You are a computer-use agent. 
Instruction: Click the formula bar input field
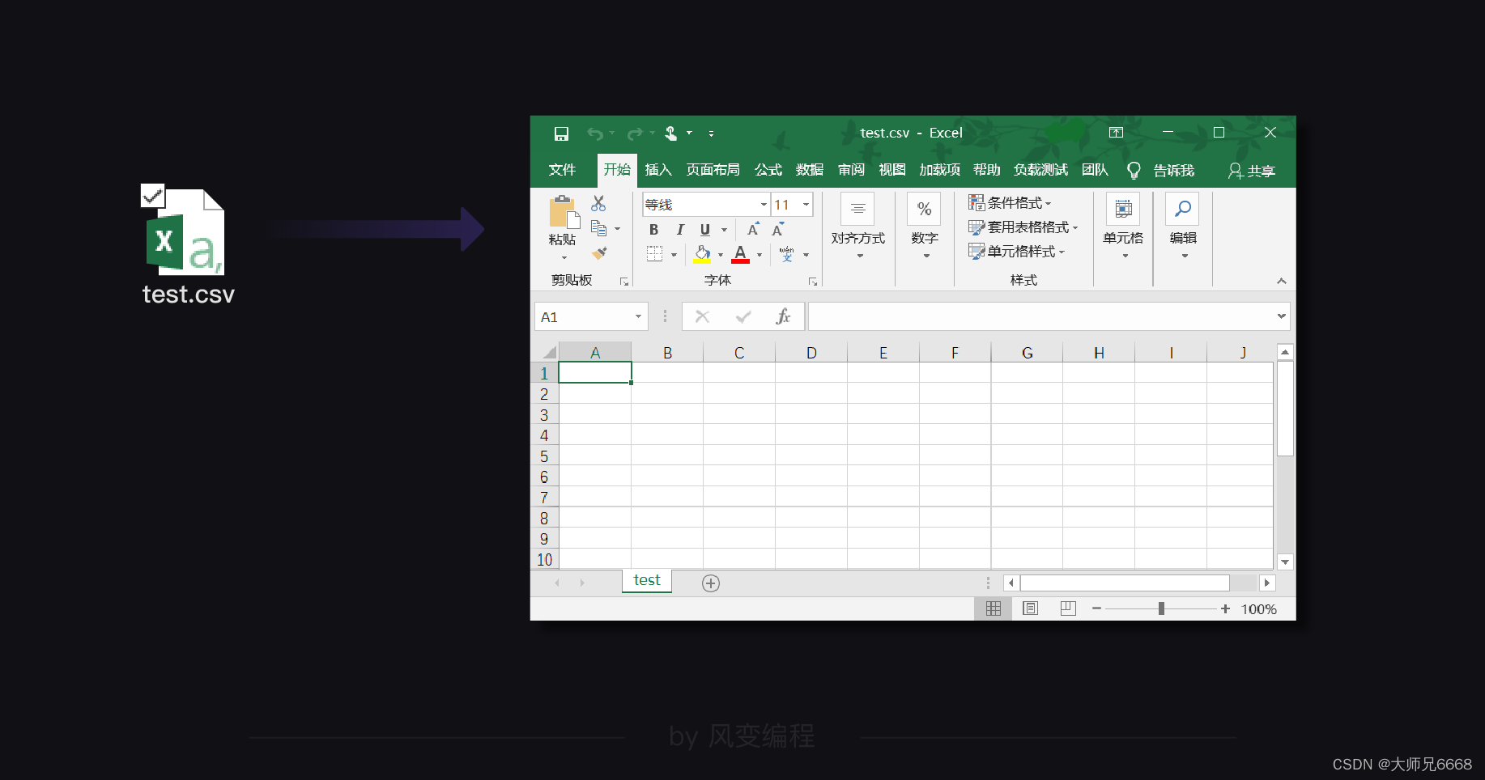coord(1041,316)
